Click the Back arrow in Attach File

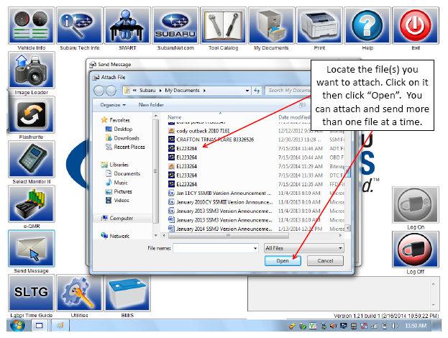tap(99, 91)
